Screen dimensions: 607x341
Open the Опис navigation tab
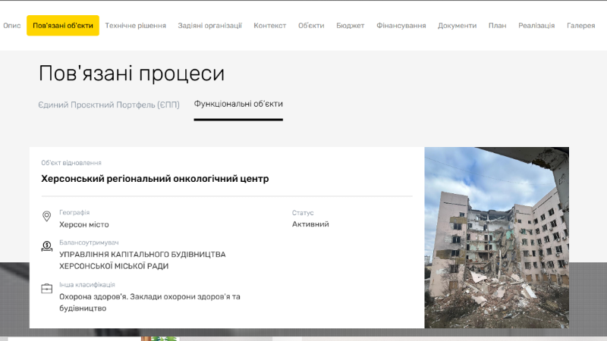tap(12, 26)
